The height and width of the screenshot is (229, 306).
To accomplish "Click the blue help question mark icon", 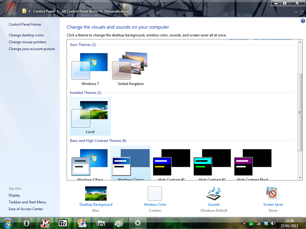I will [303, 21].
